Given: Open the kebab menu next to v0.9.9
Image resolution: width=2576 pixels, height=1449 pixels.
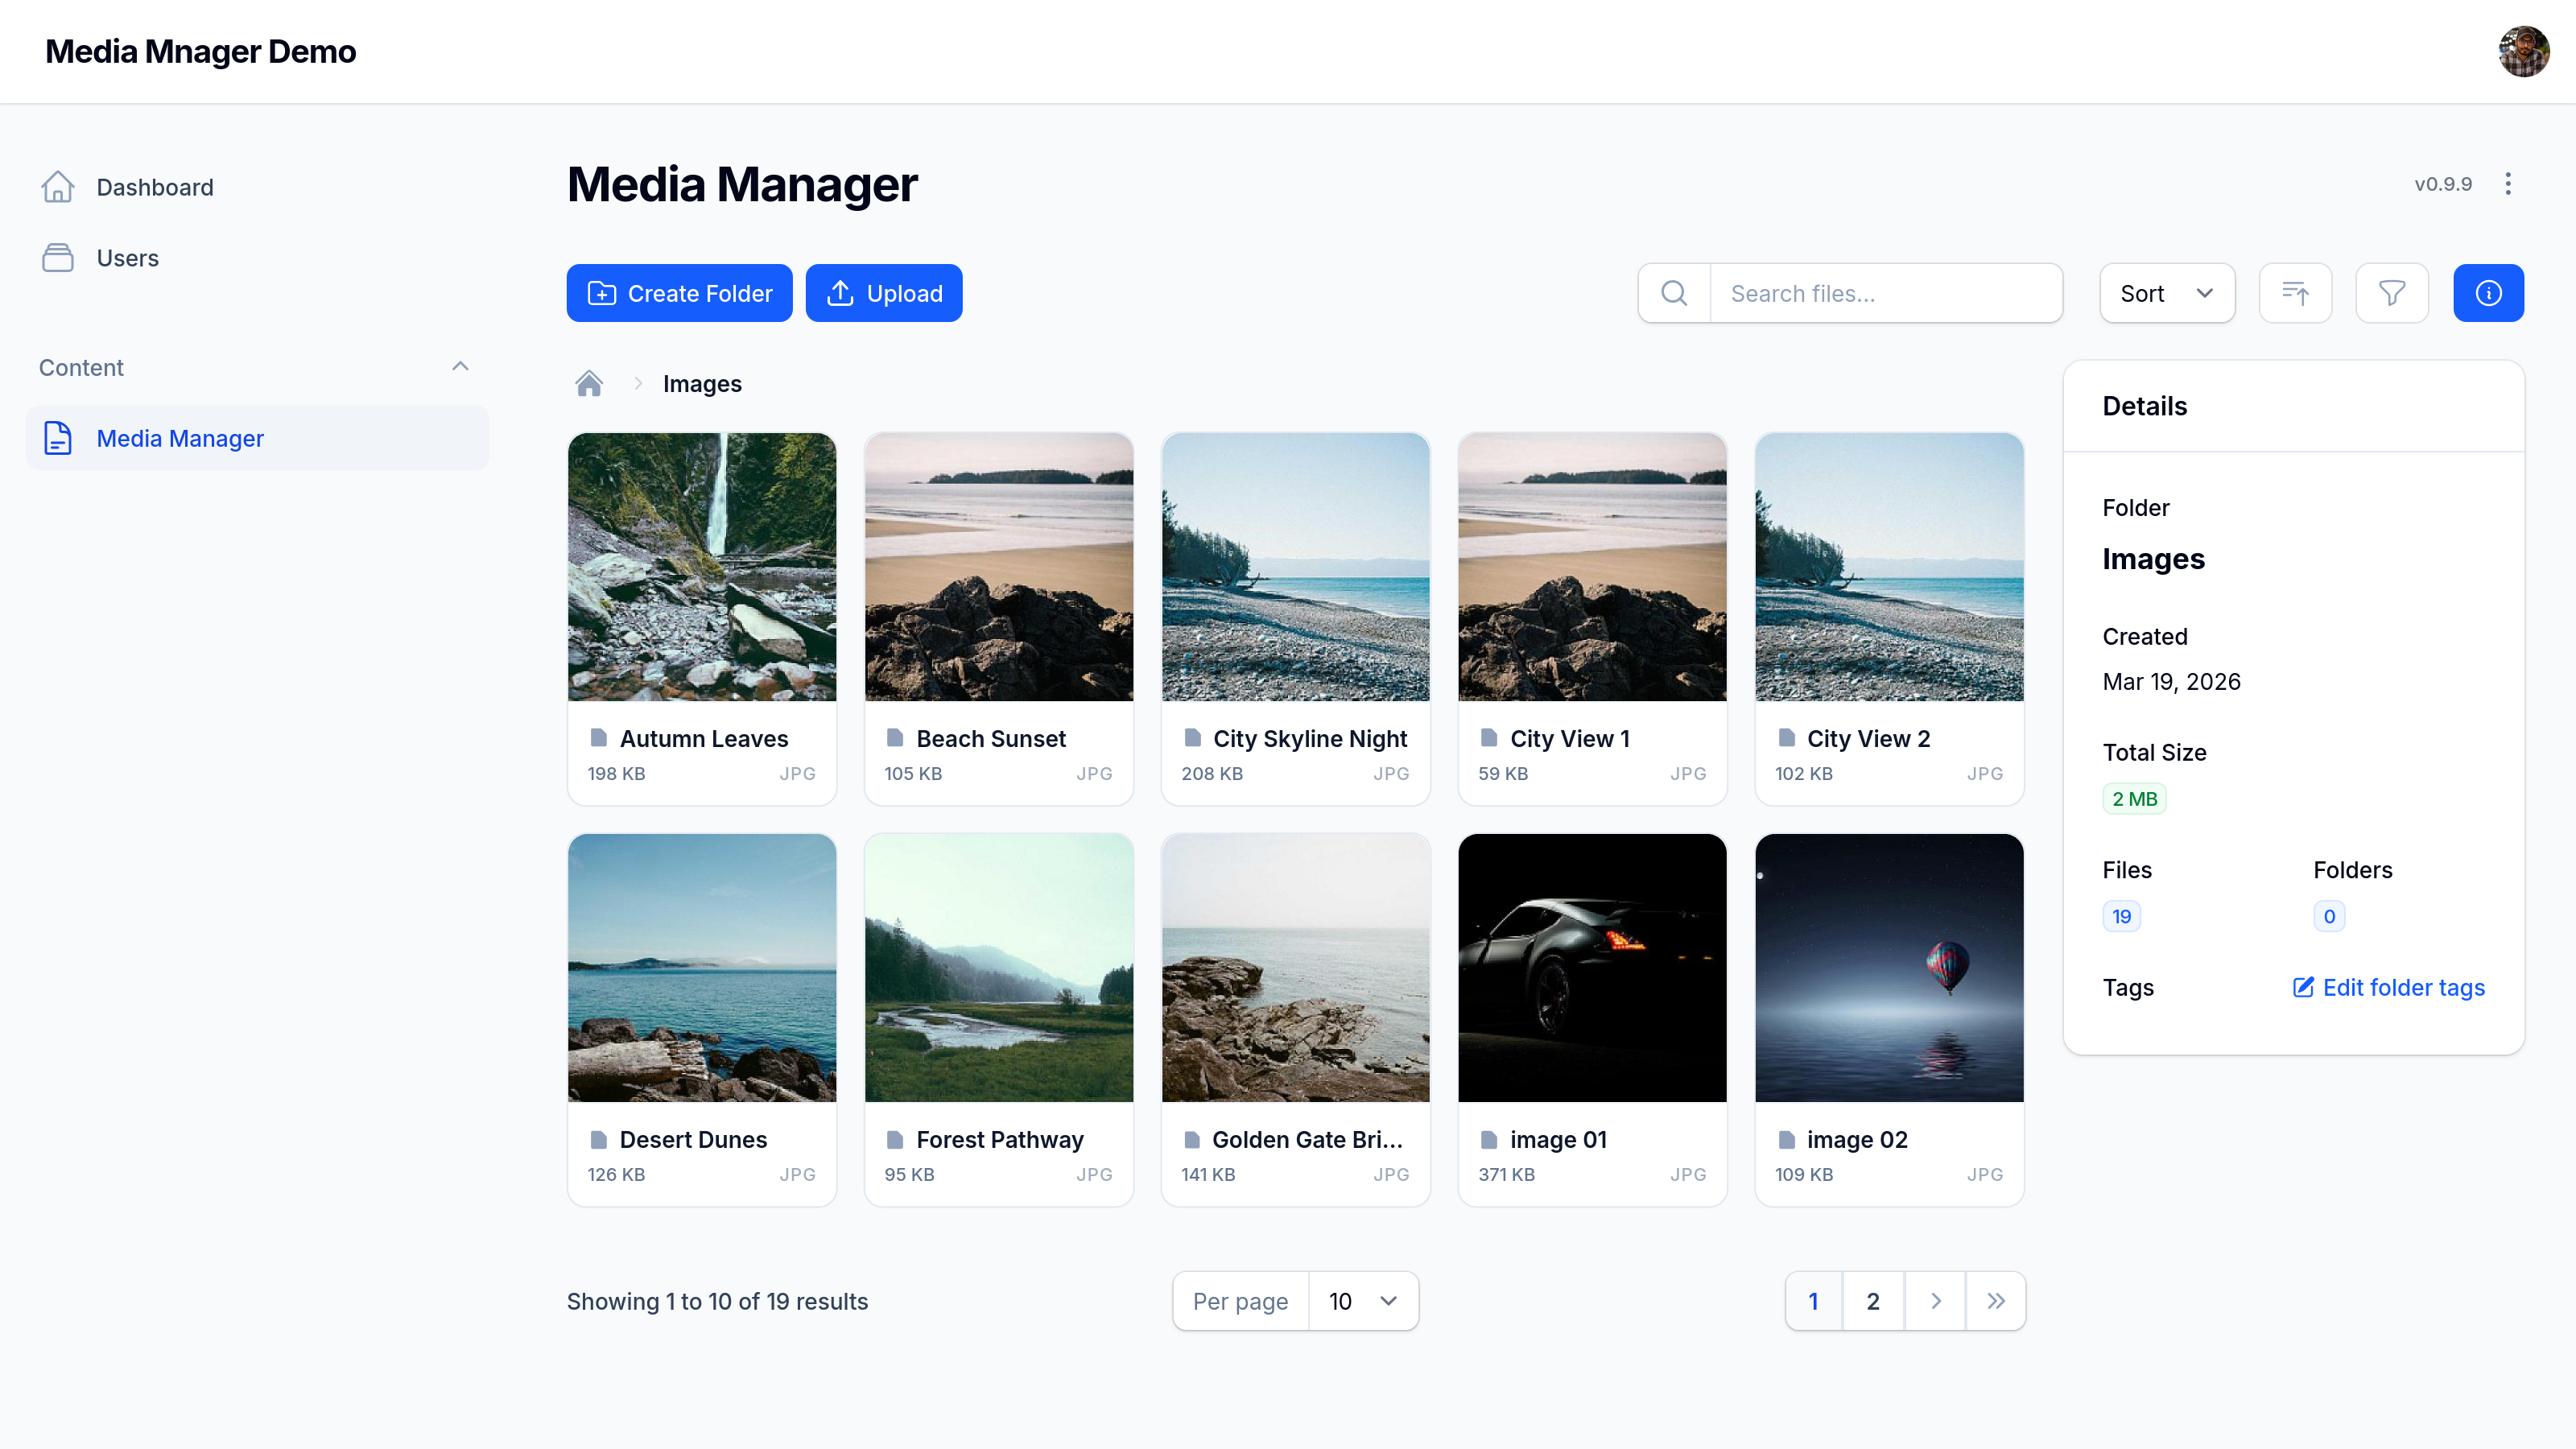Looking at the screenshot, I should (x=2509, y=184).
